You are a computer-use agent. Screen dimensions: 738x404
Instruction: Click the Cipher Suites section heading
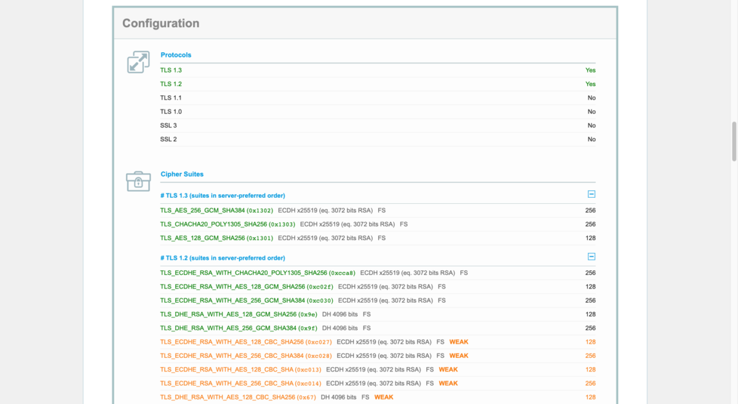tap(182, 174)
